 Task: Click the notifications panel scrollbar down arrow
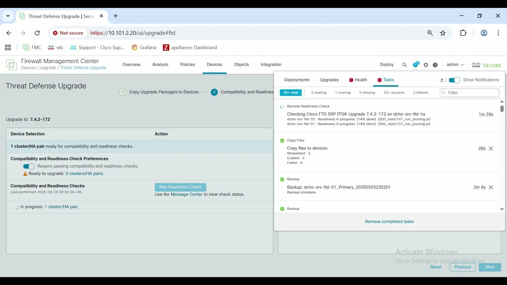point(502,209)
